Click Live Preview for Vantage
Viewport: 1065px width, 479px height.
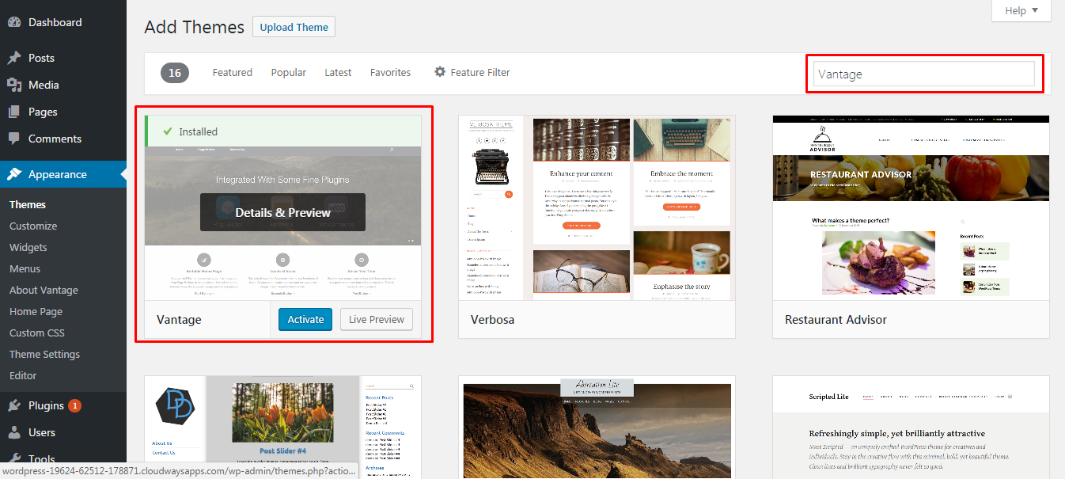pyautogui.click(x=377, y=319)
